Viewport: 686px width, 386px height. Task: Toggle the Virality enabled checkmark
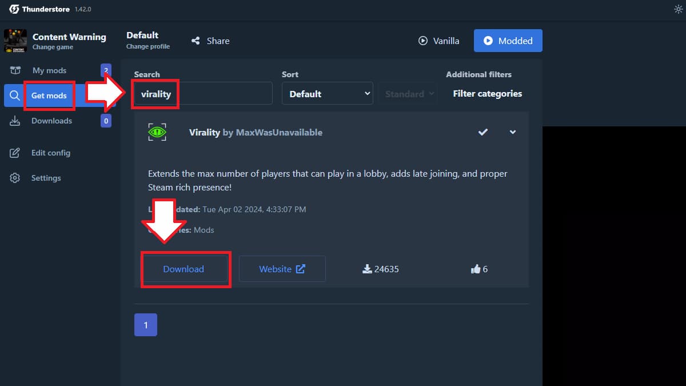click(x=483, y=132)
